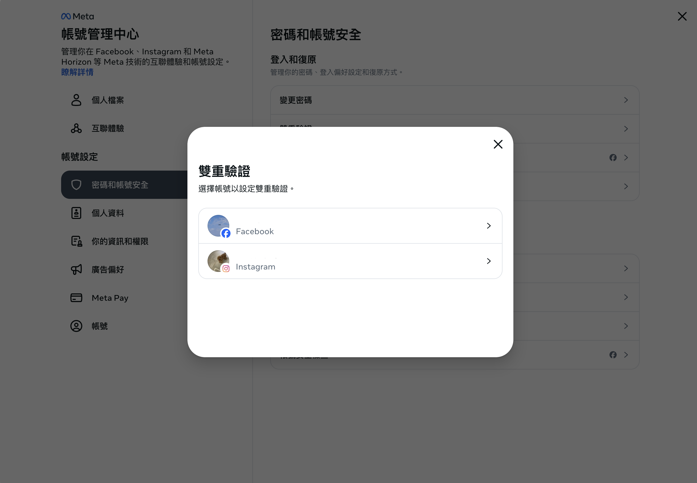The image size is (697, 483).
Task: Open 個人資料 in the sidebar
Action: click(124, 213)
